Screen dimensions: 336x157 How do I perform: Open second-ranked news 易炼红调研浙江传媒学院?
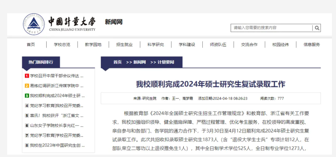tap(56, 86)
